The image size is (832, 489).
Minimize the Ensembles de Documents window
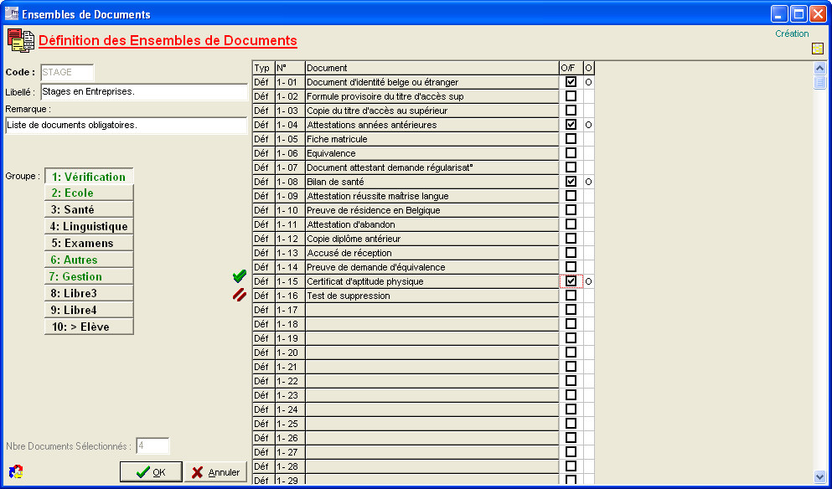pyautogui.click(x=779, y=13)
